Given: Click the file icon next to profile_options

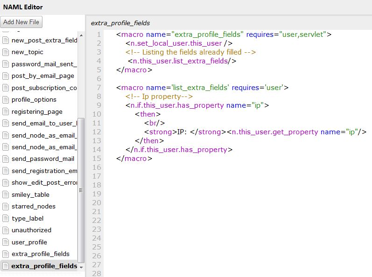Looking at the screenshot, I should 6,100.
